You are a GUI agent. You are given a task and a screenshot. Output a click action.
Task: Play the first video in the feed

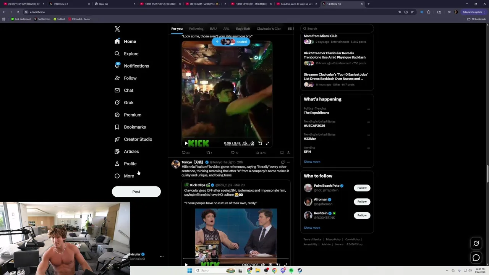tap(186, 143)
